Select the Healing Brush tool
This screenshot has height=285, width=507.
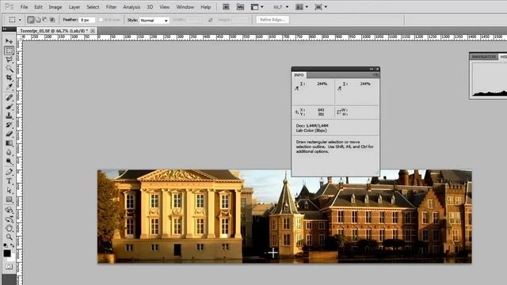[9, 97]
